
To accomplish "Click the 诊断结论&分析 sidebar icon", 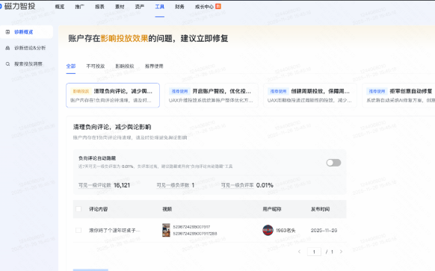I will click(7, 48).
